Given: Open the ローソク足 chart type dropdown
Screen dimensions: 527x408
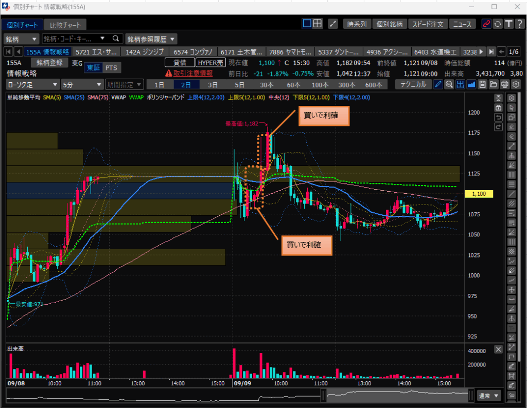Looking at the screenshot, I should coord(32,84).
